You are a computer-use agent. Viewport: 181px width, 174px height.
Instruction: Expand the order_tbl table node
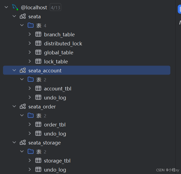30,124
